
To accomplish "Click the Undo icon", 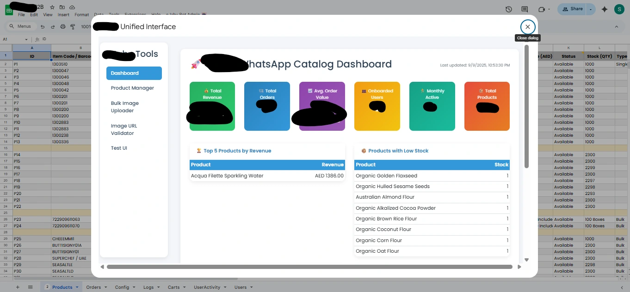I will [x=42, y=26].
